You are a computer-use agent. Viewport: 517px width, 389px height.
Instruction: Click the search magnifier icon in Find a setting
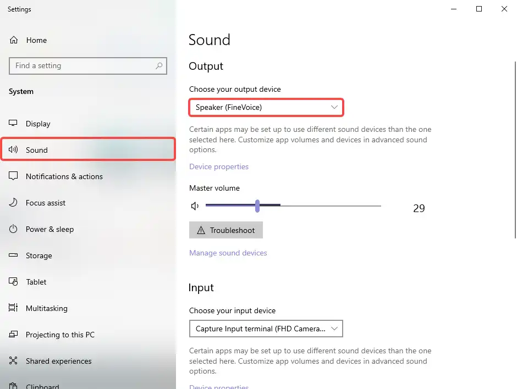(x=159, y=65)
